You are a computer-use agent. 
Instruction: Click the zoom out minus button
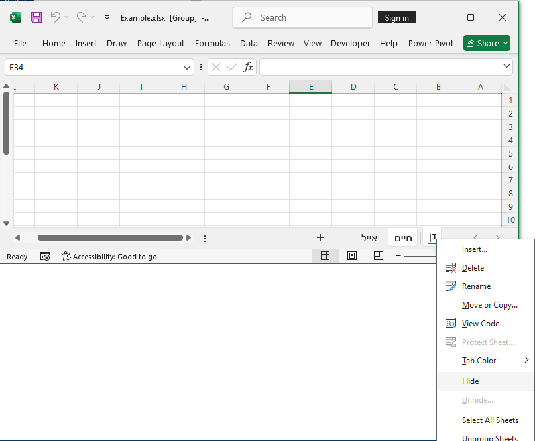(398, 256)
